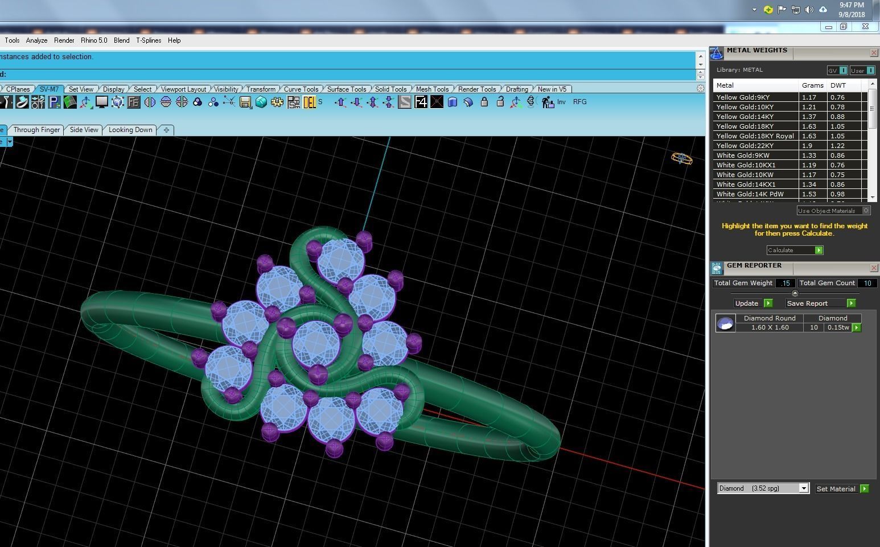
Task: Click Calculate in Metal Weights panel
Action: 795,250
